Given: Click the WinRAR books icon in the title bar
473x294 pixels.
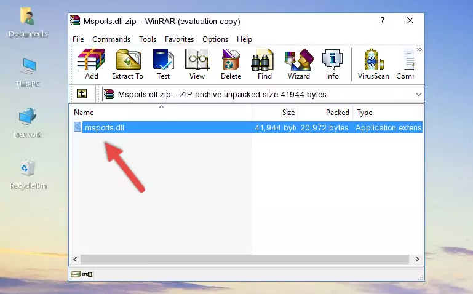Looking at the screenshot, I should click(75, 20).
